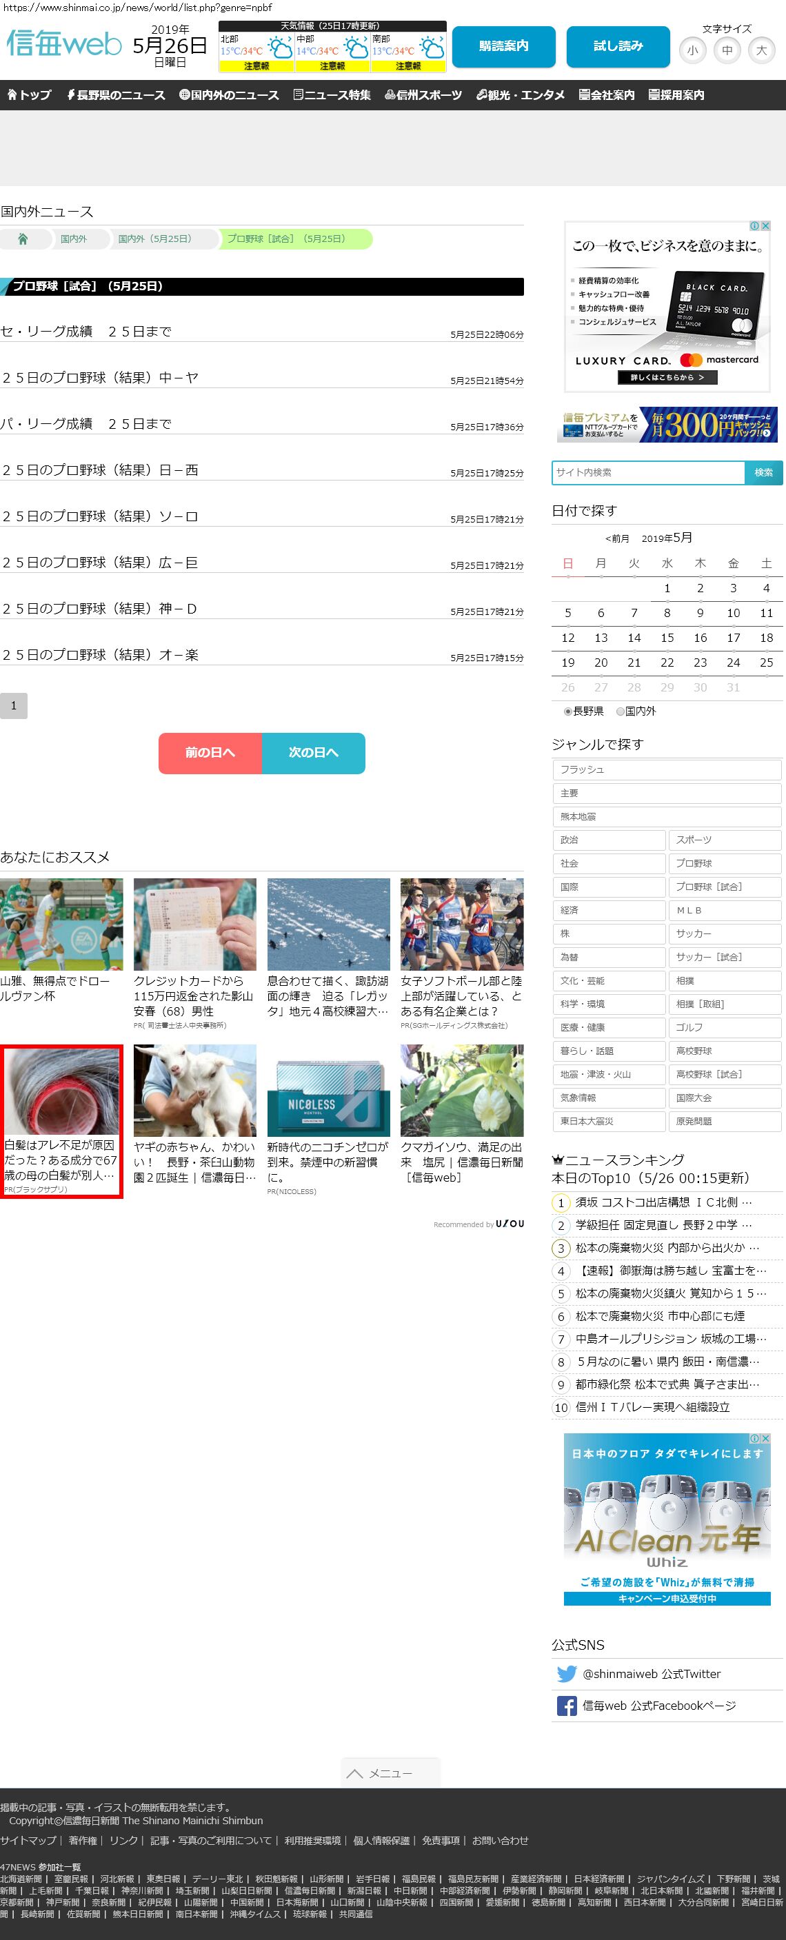Open @shinmaiweb 公式Twitter link
786x1940 pixels.
(x=652, y=1674)
